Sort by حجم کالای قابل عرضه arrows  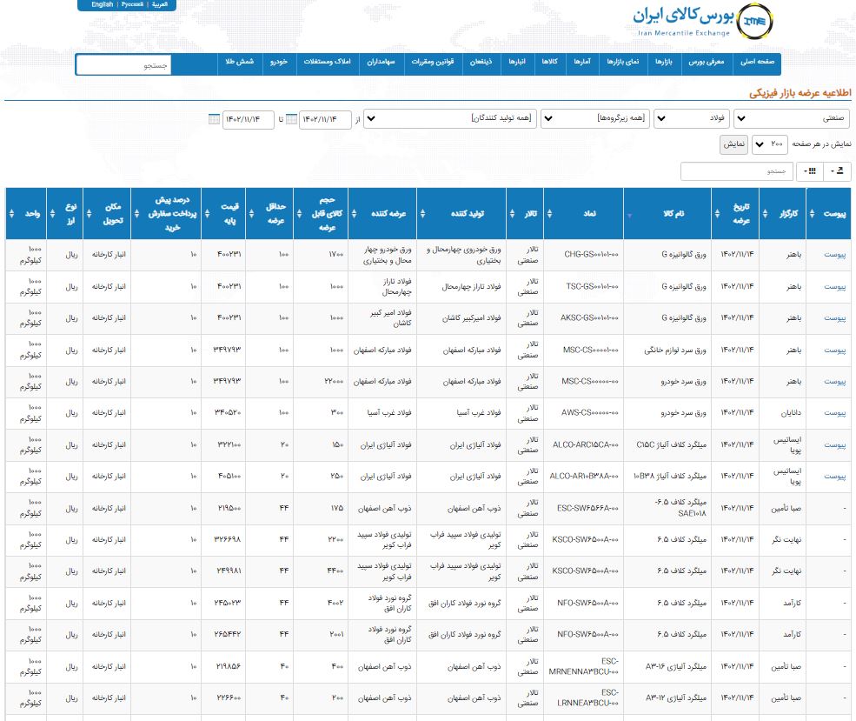(x=299, y=214)
